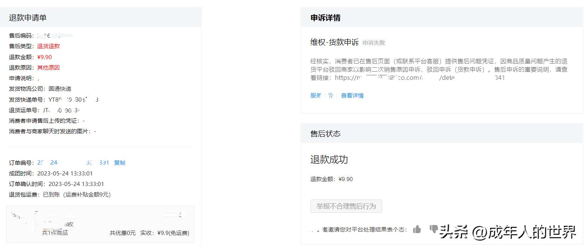This screenshot has width=584, height=247.
Task: Click the refund amount ¥9.90 text
Action: point(44,57)
